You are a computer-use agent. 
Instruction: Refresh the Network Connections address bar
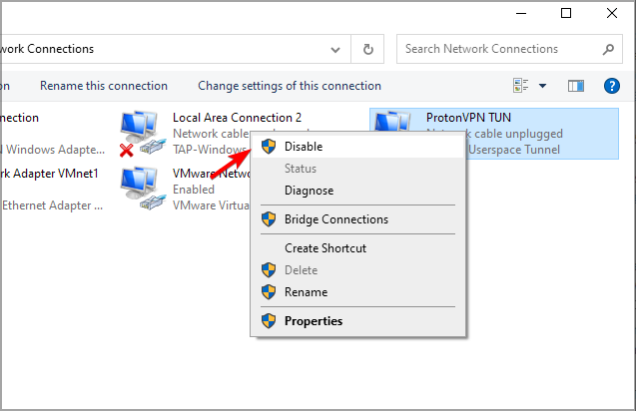(x=368, y=49)
